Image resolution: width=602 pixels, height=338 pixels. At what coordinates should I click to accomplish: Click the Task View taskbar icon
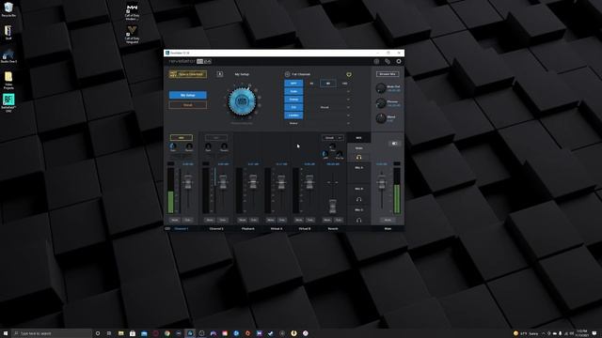[x=109, y=333]
